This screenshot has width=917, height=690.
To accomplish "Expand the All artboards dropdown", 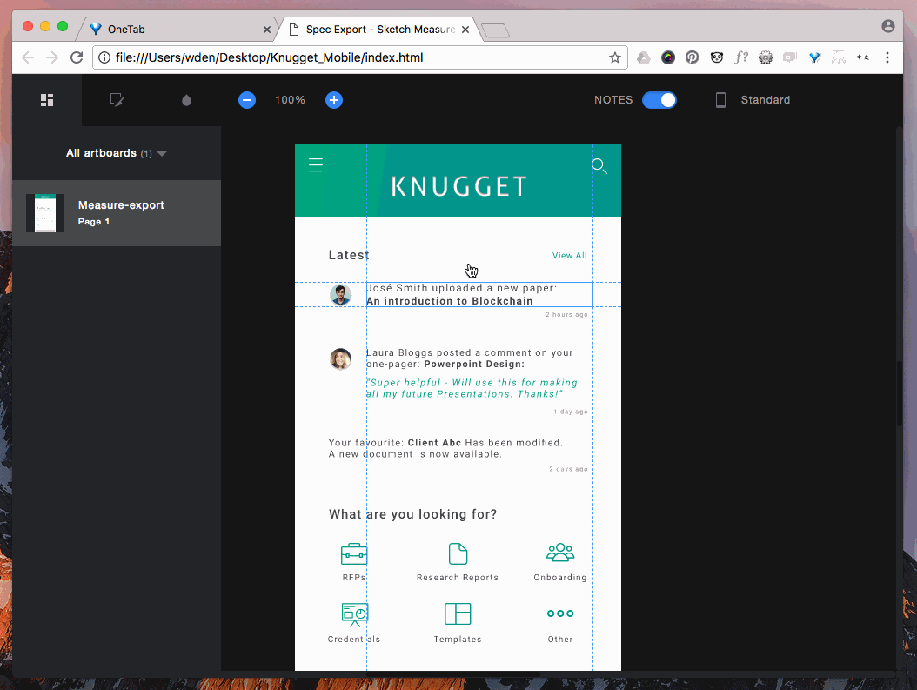I will point(161,152).
